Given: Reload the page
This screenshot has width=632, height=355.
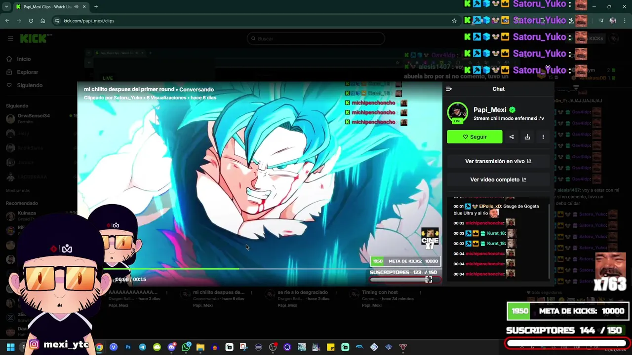Looking at the screenshot, I should [x=31, y=21].
